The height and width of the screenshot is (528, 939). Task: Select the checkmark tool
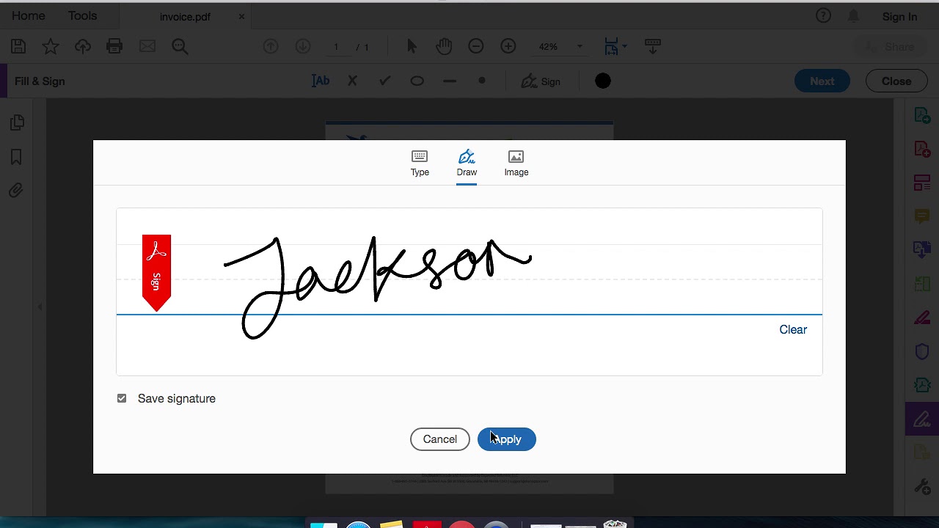coord(384,81)
